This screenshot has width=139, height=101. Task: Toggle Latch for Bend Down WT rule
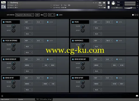click(117, 59)
